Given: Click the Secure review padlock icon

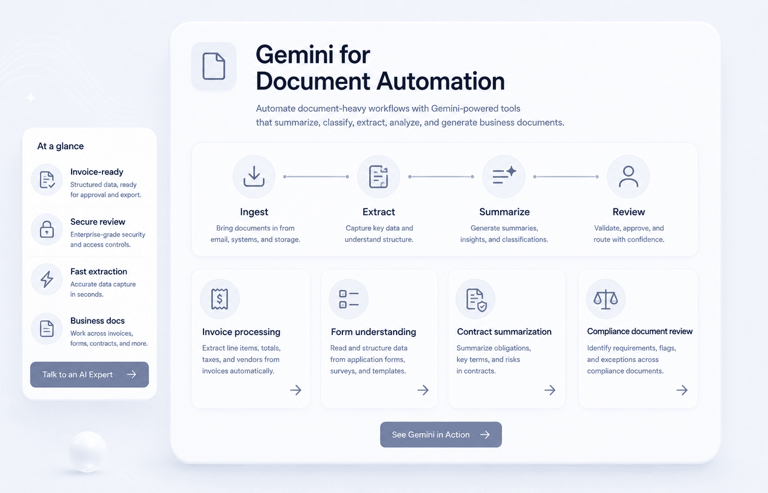Looking at the screenshot, I should click(47, 229).
